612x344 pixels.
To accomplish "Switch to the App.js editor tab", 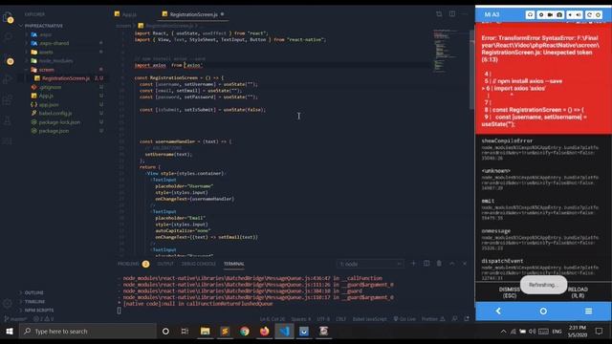I will (125, 14).
